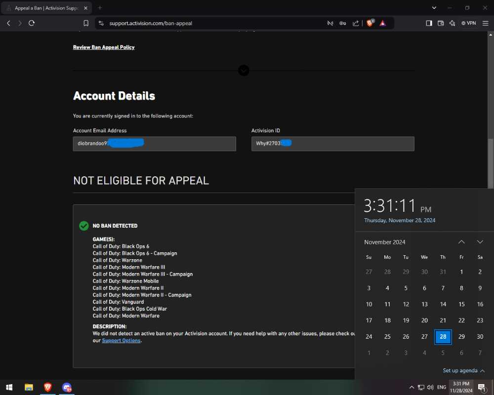
Task: Open File Explorer from taskbar
Action: pos(29,387)
